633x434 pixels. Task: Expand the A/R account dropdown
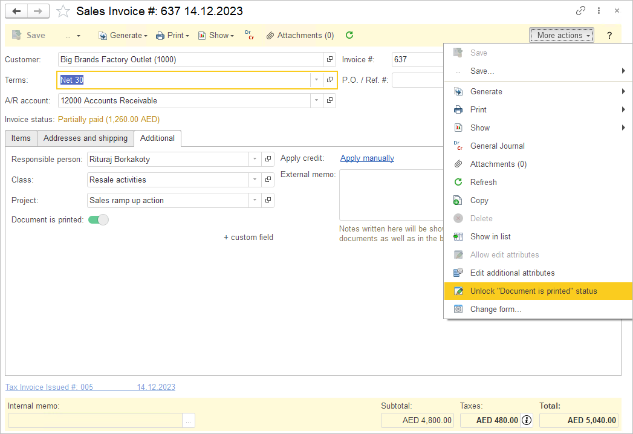pos(316,101)
